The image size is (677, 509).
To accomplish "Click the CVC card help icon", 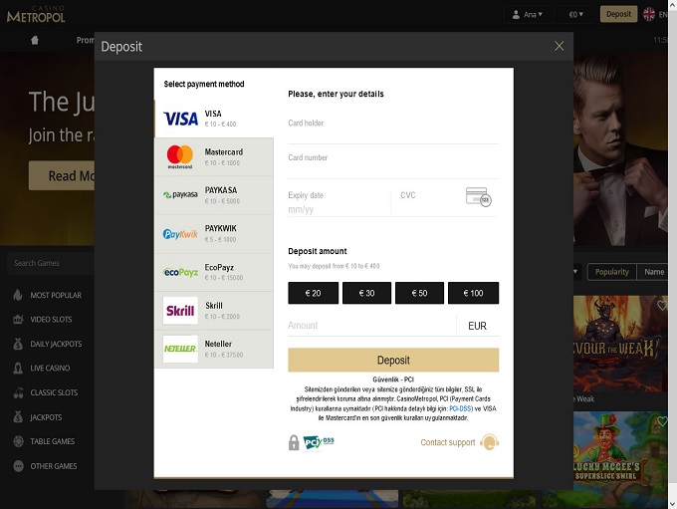I will click(x=479, y=197).
